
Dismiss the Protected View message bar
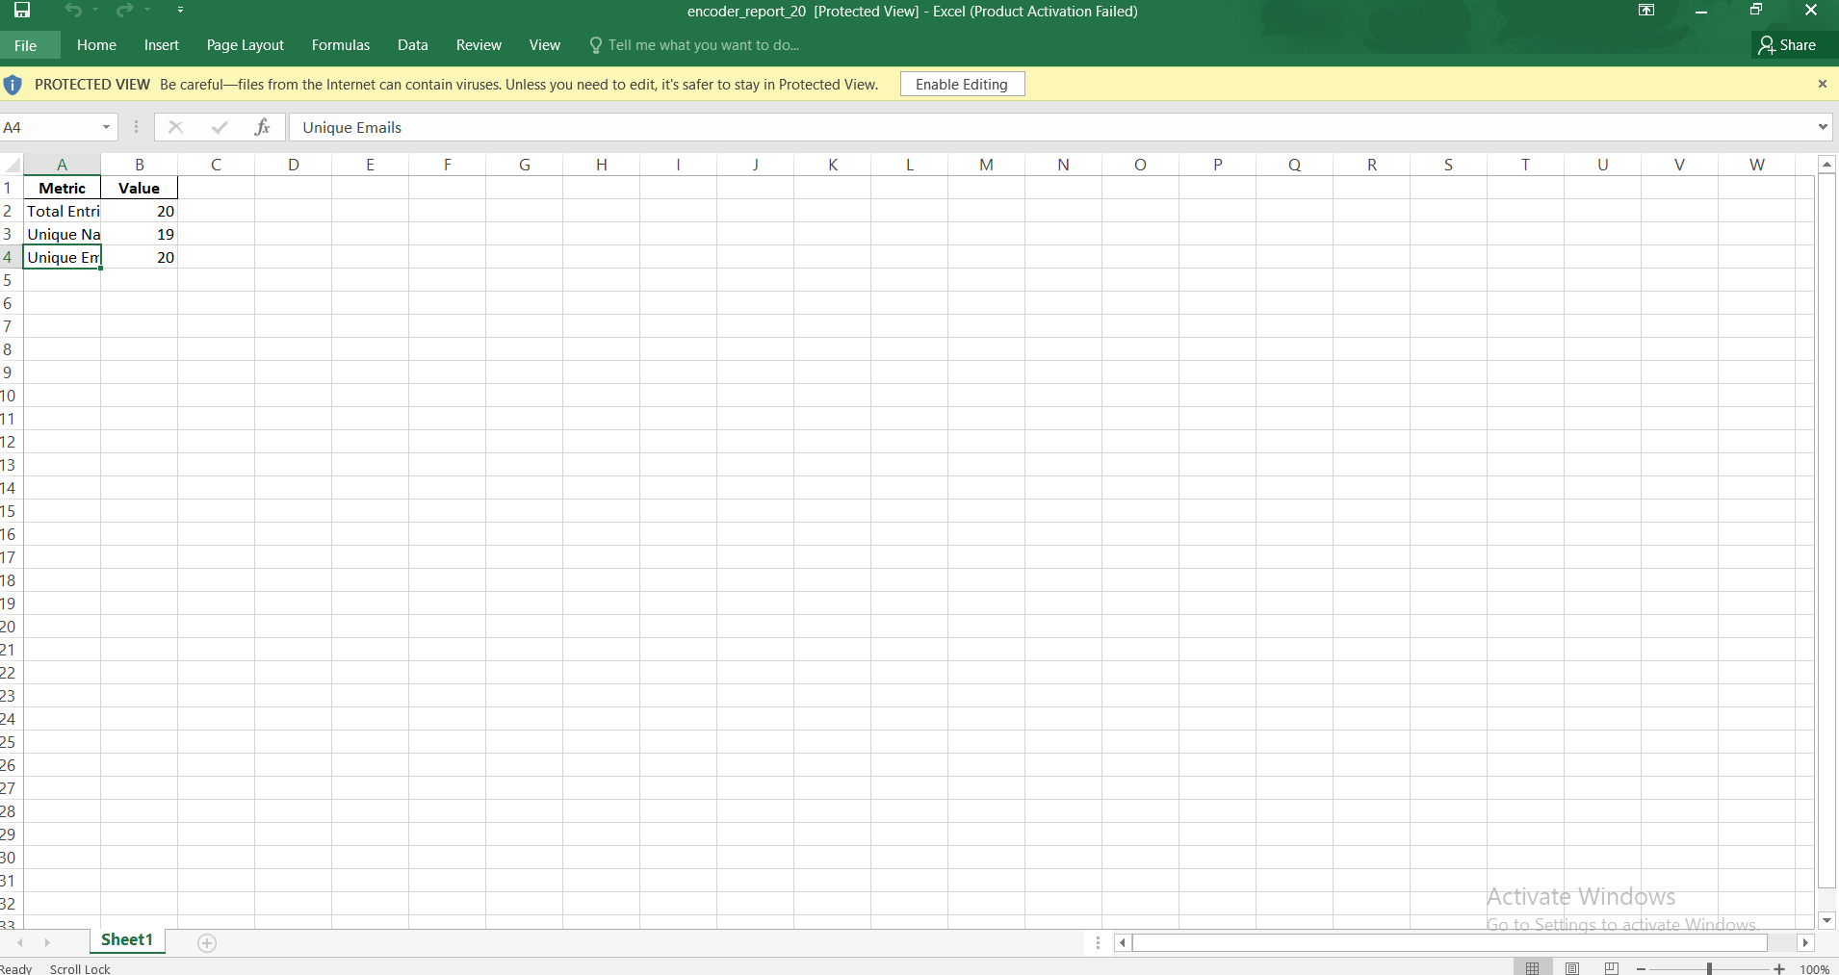(1823, 85)
